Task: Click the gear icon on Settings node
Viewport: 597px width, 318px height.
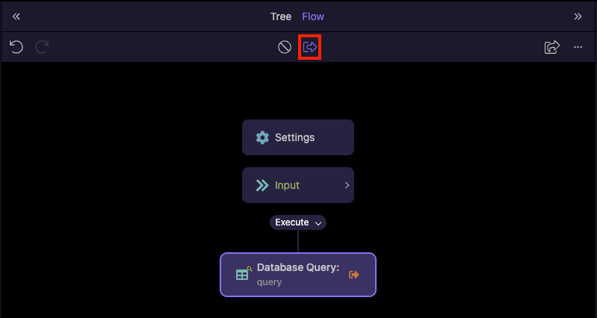Action: click(x=262, y=137)
